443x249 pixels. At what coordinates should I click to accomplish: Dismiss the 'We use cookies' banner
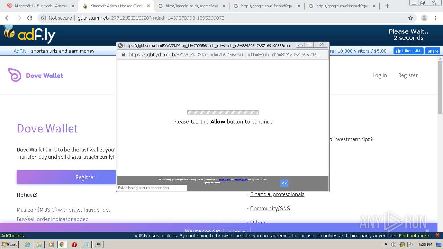(427, 231)
